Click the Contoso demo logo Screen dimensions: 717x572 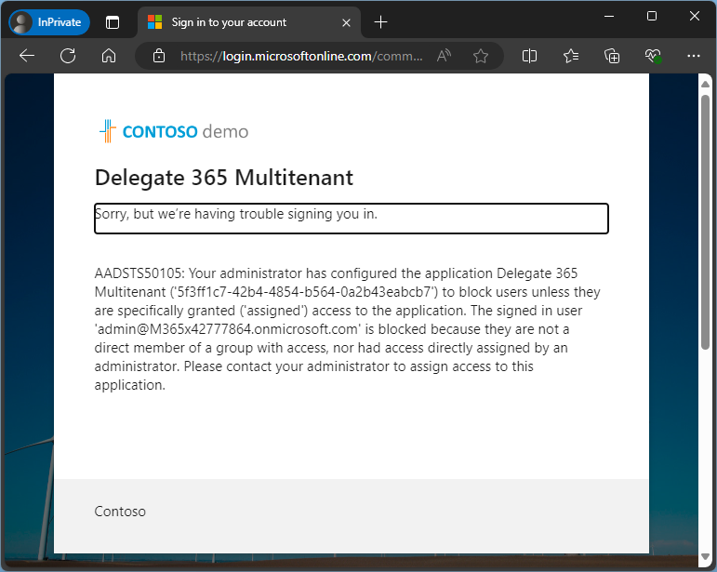(x=174, y=131)
